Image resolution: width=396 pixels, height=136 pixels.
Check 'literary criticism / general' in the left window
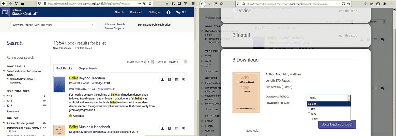[4, 123]
